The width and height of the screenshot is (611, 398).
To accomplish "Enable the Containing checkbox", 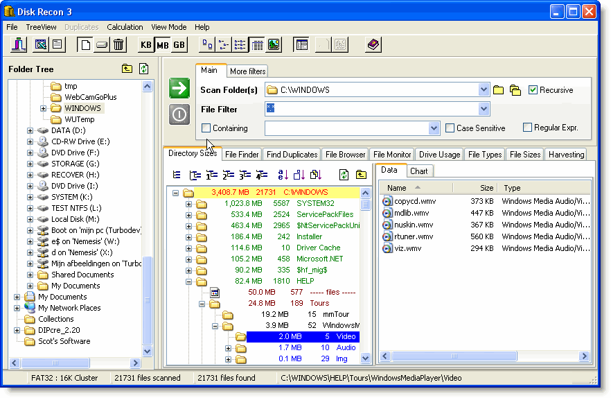I will tap(206, 128).
